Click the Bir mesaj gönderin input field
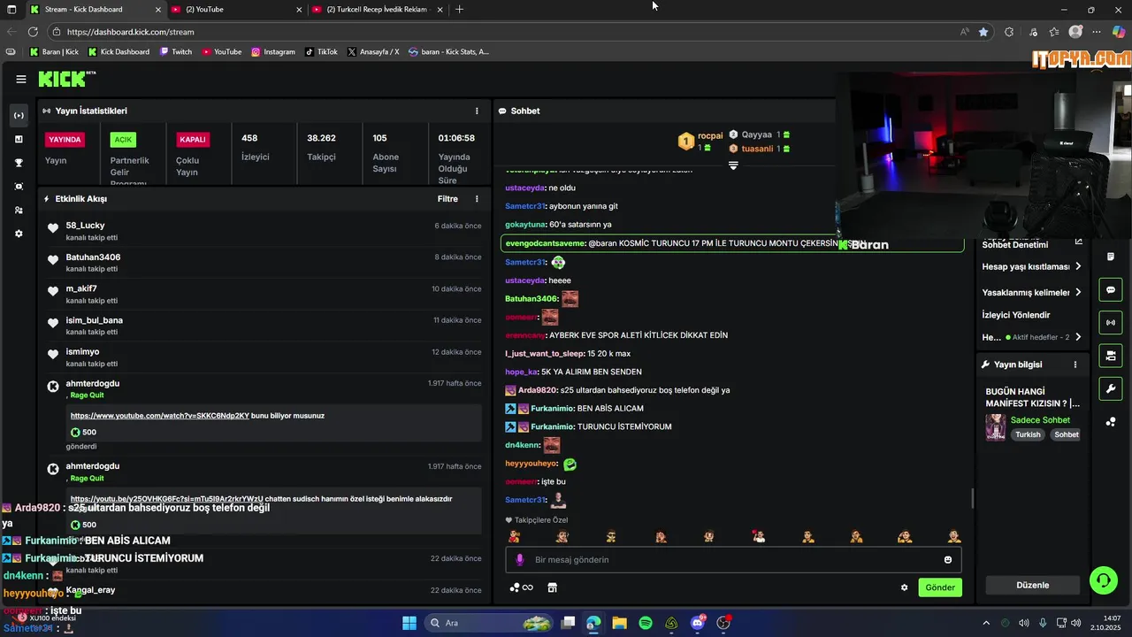This screenshot has width=1132, height=637. tap(733, 560)
